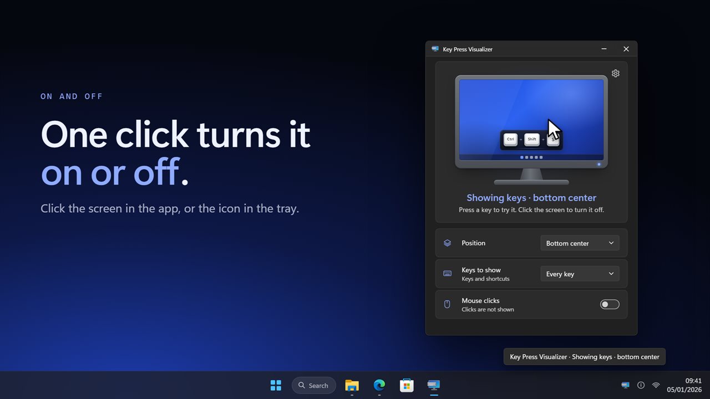Open File Explorer from the taskbar
The image size is (710, 399).
(352, 385)
